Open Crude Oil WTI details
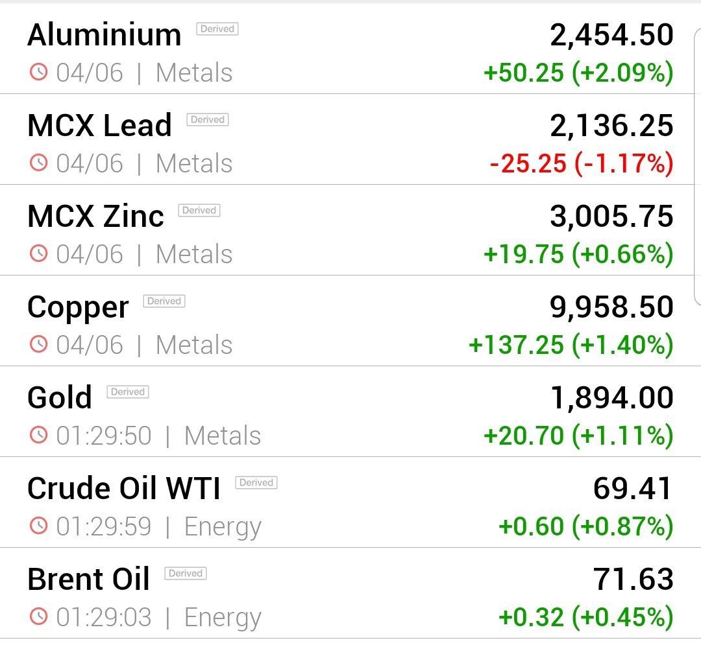The image size is (701, 645). coord(347,502)
